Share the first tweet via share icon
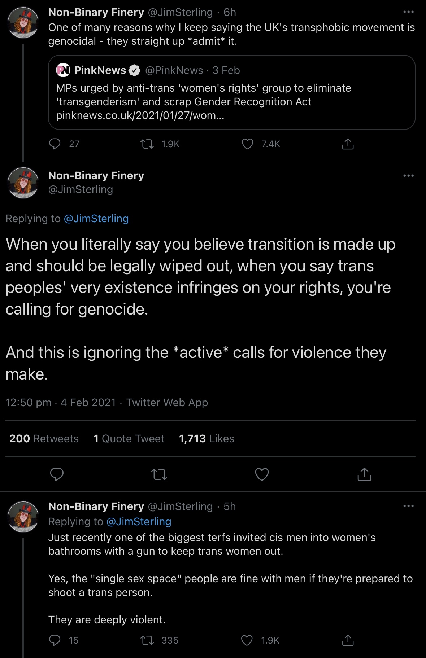Viewport: 426px width, 658px height. pyautogui.click(x=348, y=144)
